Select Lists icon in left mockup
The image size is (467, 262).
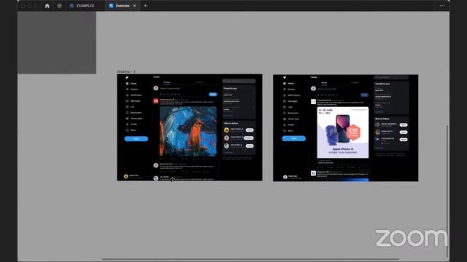tap(127, 107)
